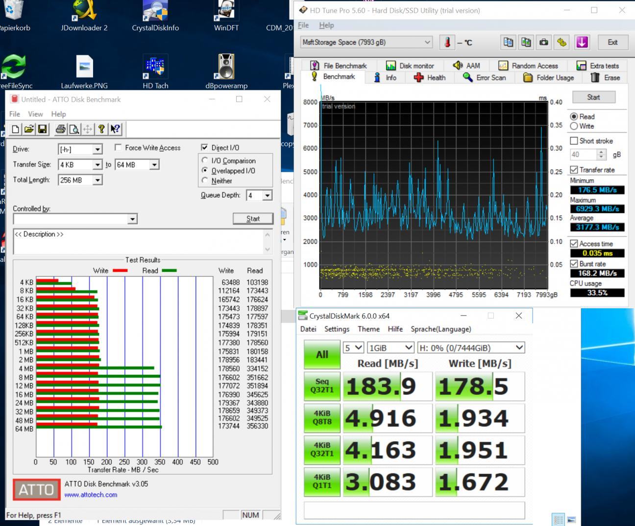Screen dimensions: 635x526
Task: Open the Transfer Size start dropdown showing 4 KB
Action: click(80, 165)
